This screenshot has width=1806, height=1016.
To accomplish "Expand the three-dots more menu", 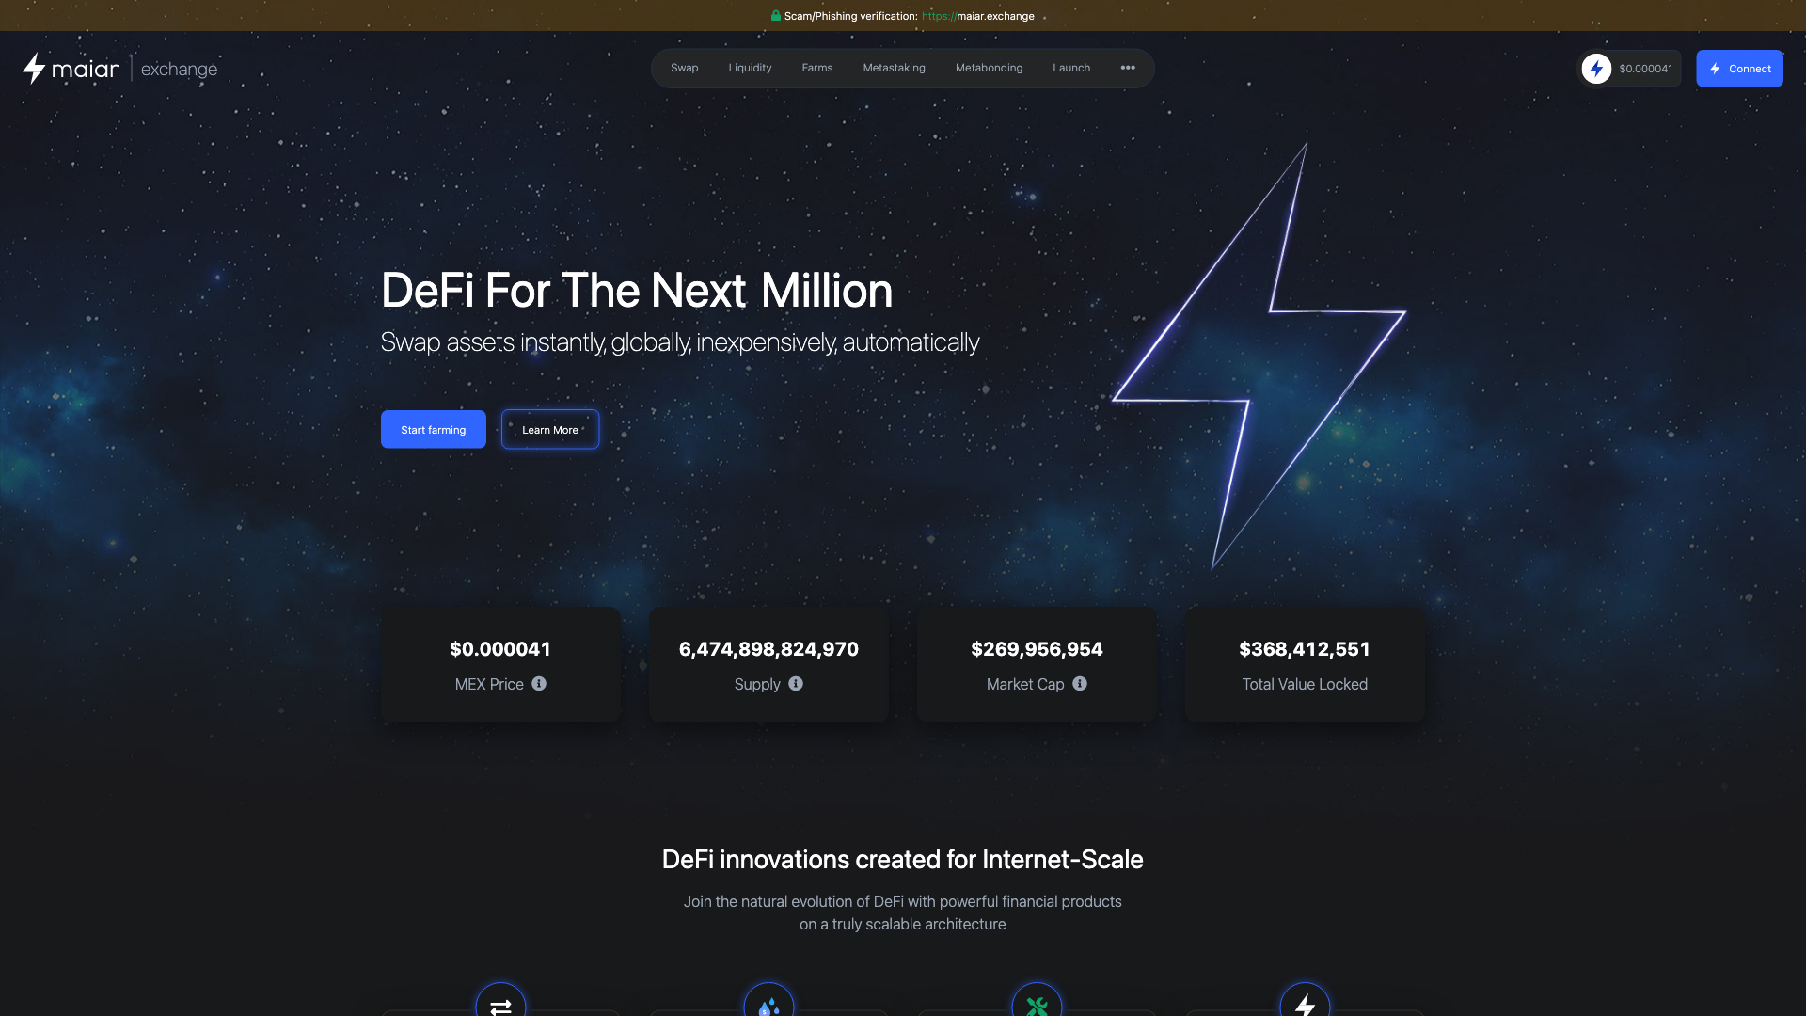I will 1128,68.
